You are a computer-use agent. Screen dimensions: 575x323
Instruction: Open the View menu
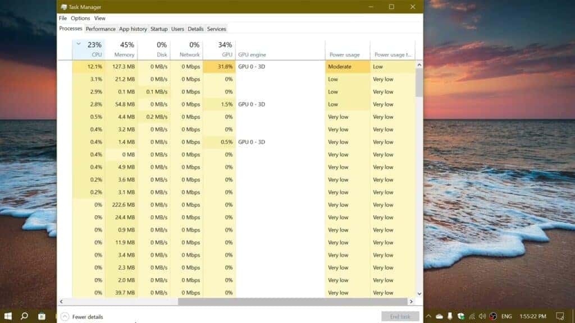point(100,19)
